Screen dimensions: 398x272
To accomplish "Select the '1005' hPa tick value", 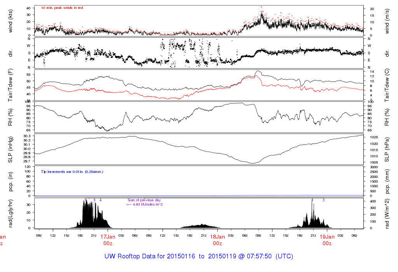I will coord(374,162).
